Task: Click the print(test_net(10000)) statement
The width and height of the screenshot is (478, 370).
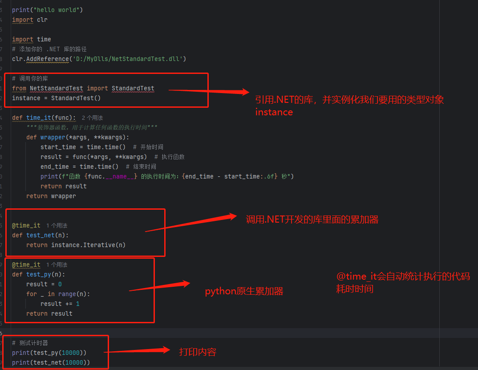Action: click(51, 362)
